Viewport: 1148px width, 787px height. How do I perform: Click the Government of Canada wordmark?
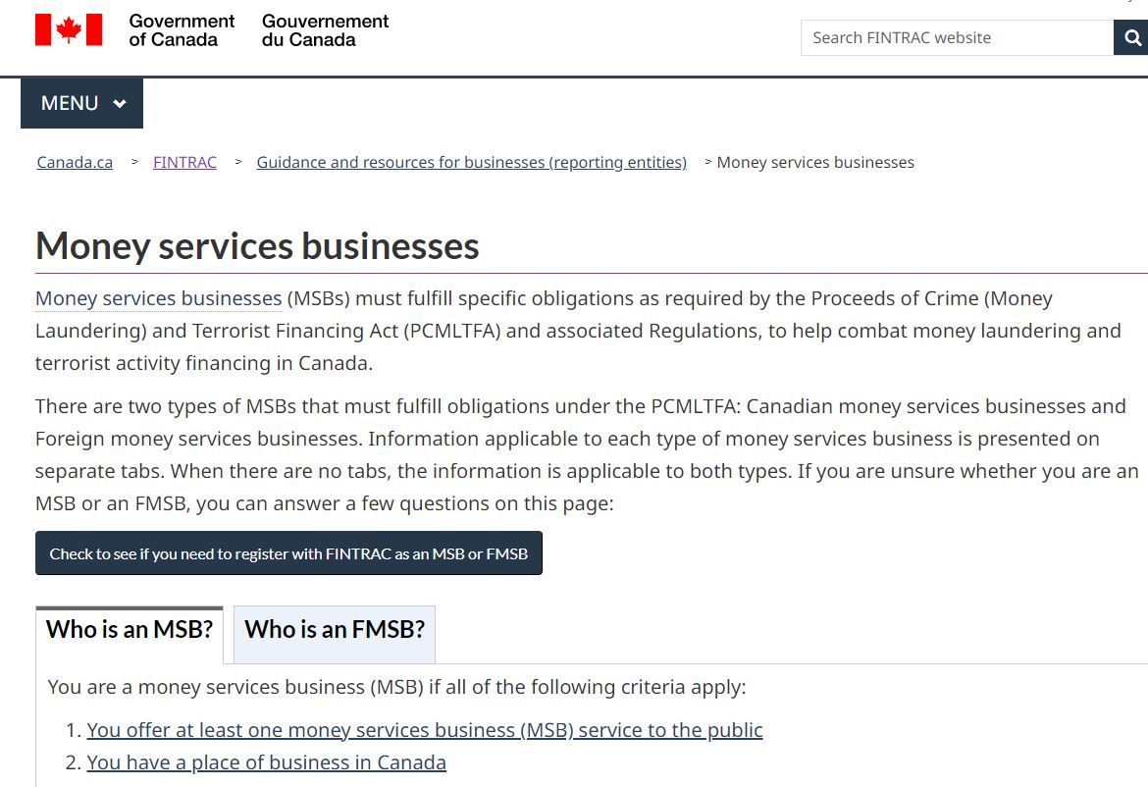[182, 30]
